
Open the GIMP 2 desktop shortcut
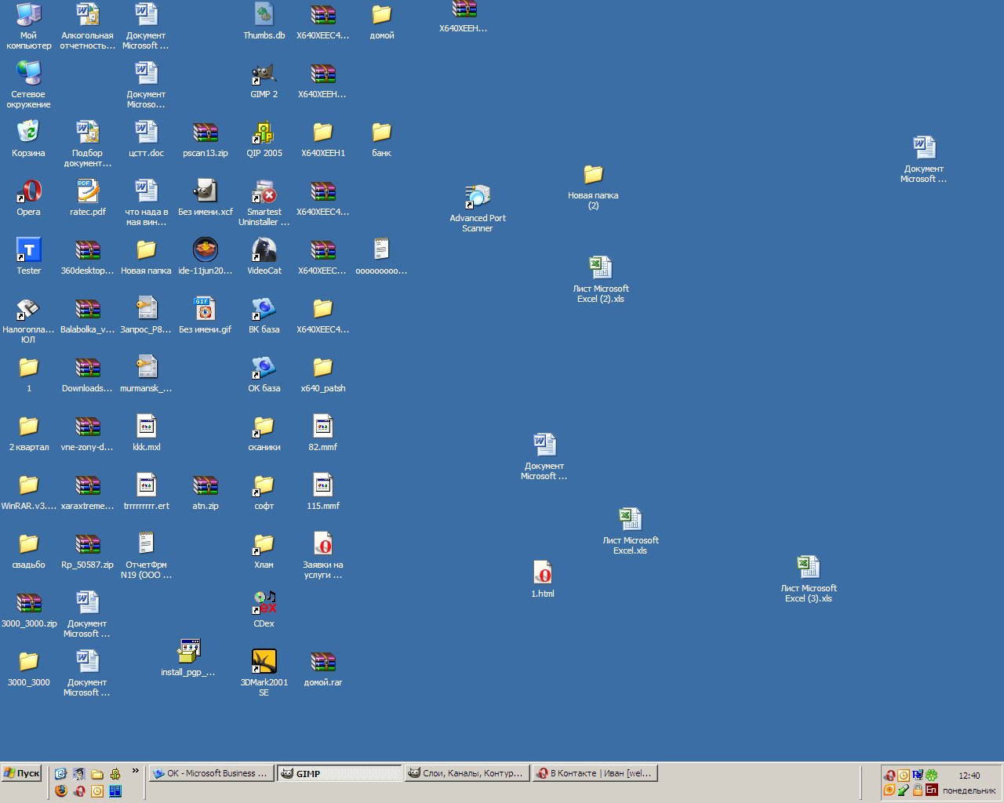(x=264, y=75)
